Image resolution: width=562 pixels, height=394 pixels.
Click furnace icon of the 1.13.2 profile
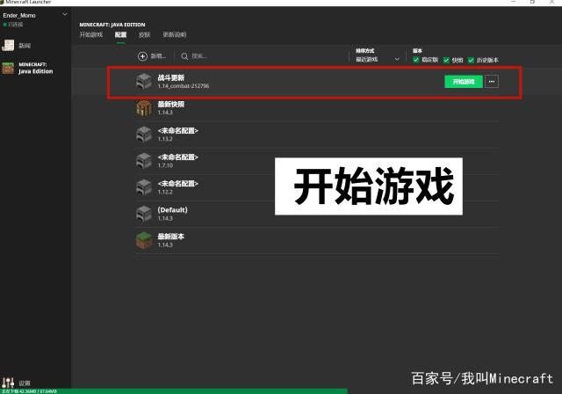click(144, 135)
